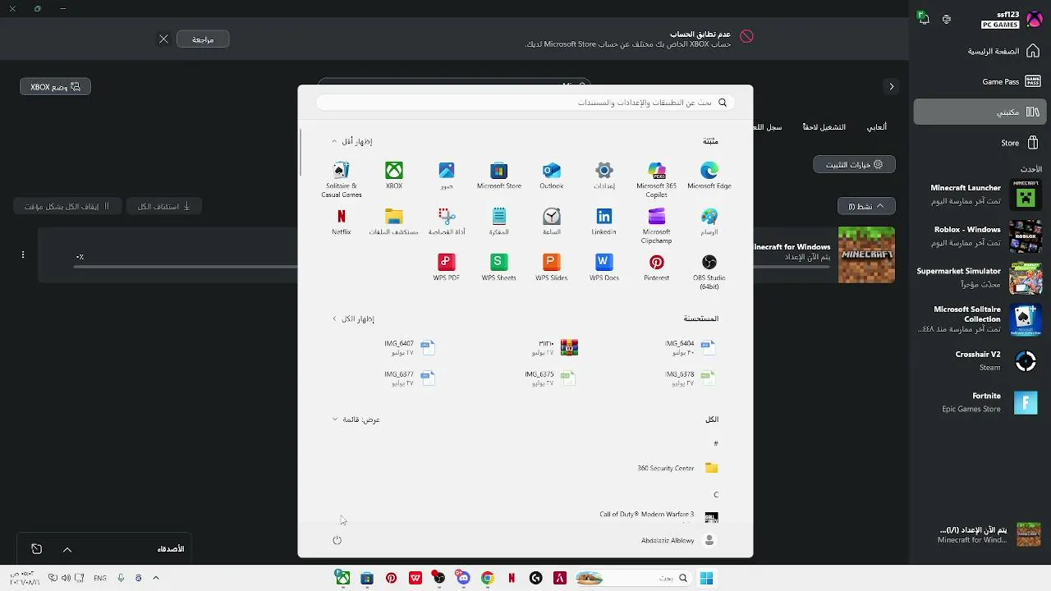Click the taskbar search box
The image size is (1051, 591).
click(x=632, y=578)
